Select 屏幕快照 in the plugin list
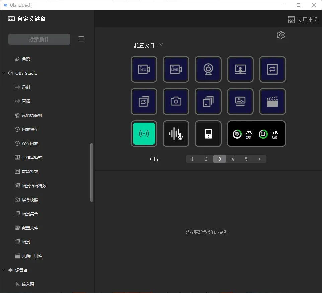Screen dimensions: 322x293 tap(26, 200)
